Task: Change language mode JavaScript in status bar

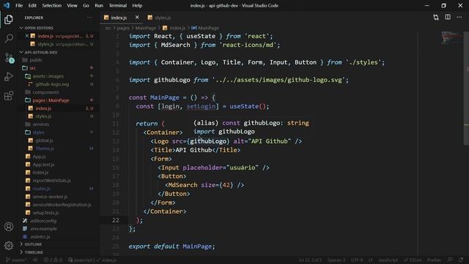Action: click(388, 260)
